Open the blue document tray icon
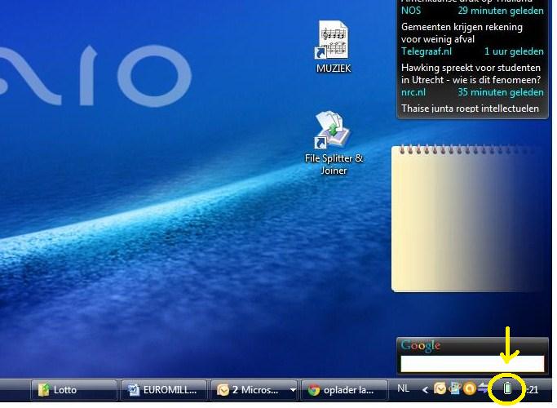The height and width of the screenshot is (408, 557). [x=455, y=388]
